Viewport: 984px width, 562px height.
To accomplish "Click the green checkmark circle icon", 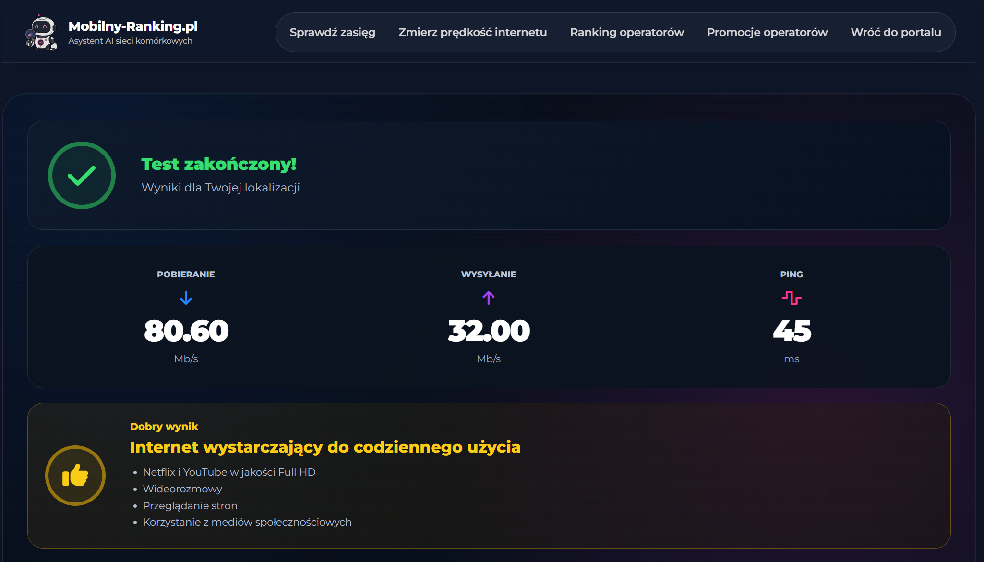I will tap(82, 175).
